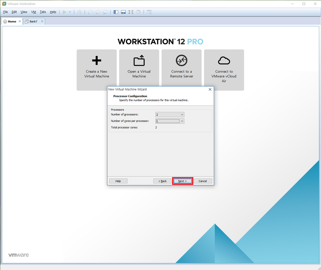Maximize the VMware Workstation window
Image resolution: width=321 pixels, height=270 pixels.
304,4
